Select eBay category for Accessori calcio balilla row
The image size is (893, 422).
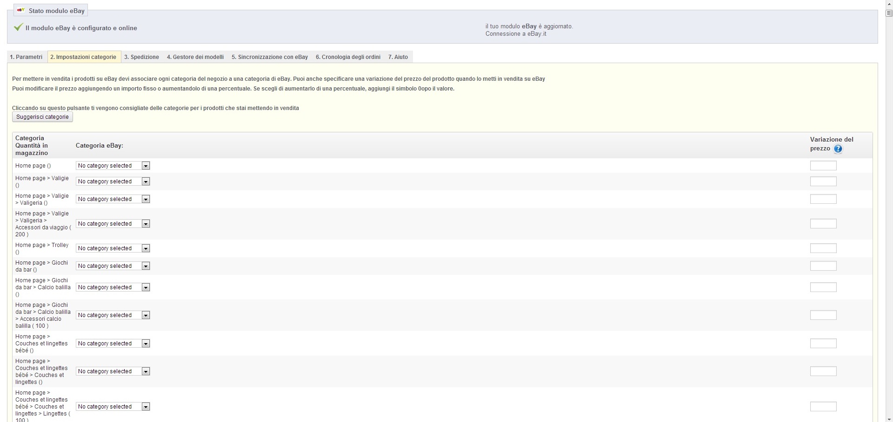click(x=113, y=315)
